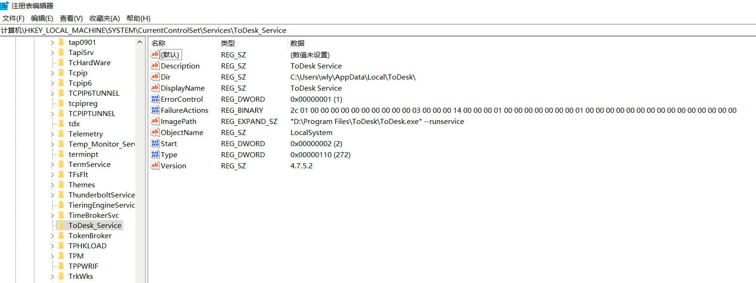Expand the TimeBrokerSvc key

[x=52, y=215]
